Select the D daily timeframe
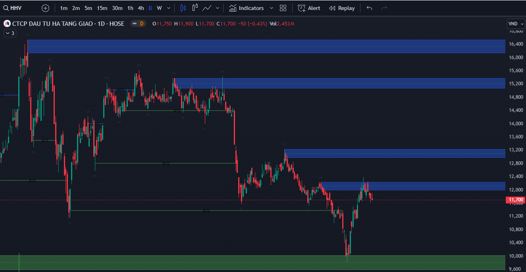The width and height of the screenshot is (526, 272). click(150, 8)
